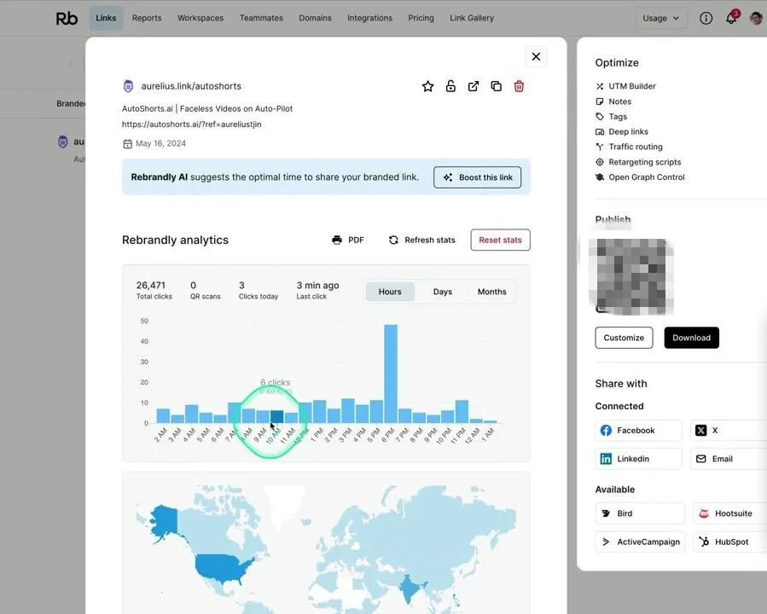Screen dimensions: 767x614
Task: Click Reset stats button
Action: (500, 240)
